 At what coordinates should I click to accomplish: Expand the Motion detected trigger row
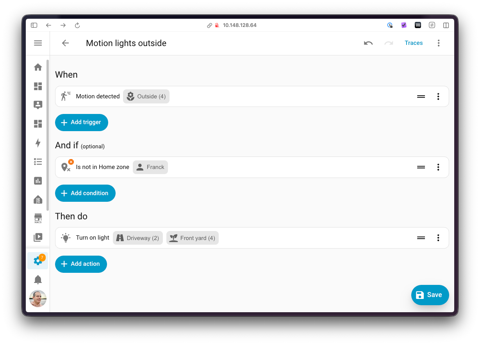click(x=252, y=96)
